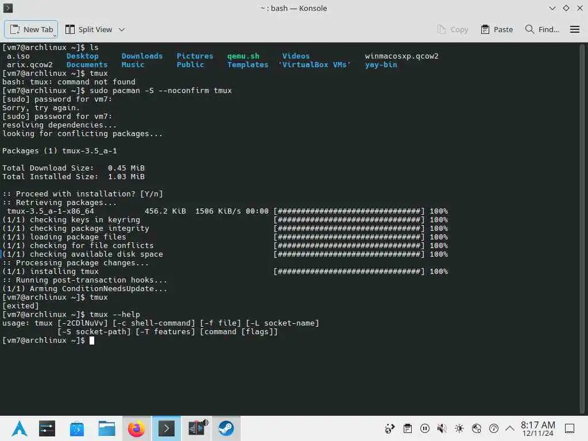Select the Konsole taskbar entry
The height and width of the screenshot is (441, 588).
click(x=166, y=428)
